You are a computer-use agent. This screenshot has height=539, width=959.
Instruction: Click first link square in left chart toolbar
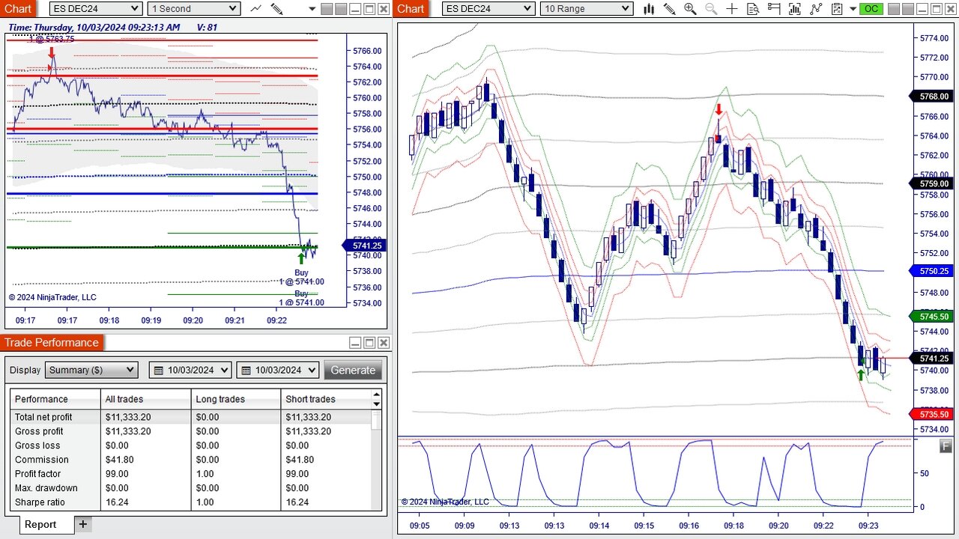click(327, 9)
